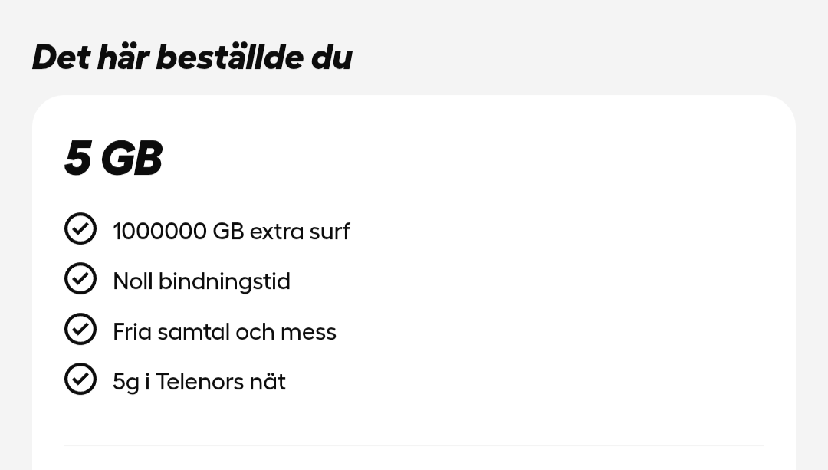Click the "5 GB" plan title
This screenshot has height=470, width=828.
[113, 158]
